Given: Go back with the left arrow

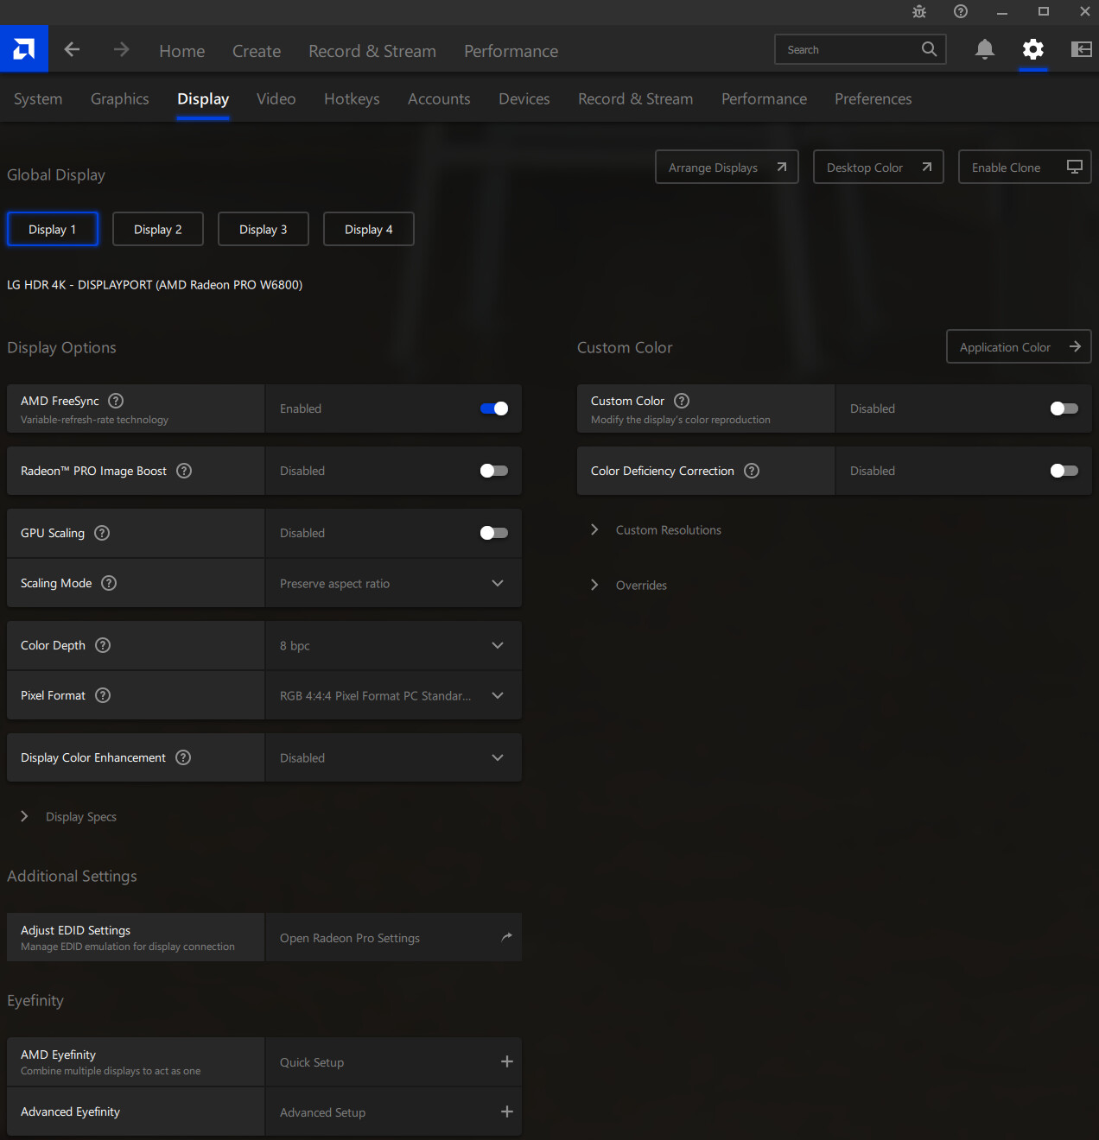Looking at the screenshot, I should click(x=73, y=50).
